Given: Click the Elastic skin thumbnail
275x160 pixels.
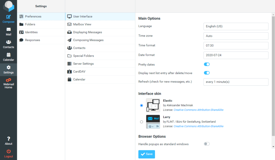Looking at the screenshot, I should (x=153, y=105).
